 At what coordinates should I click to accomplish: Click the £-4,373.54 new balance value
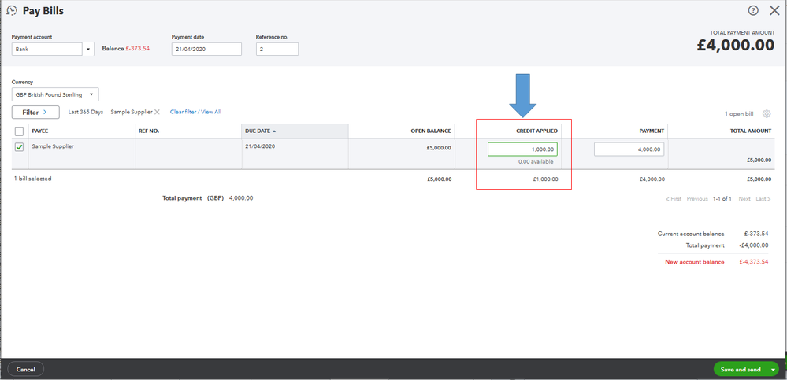[x=753, y=262]
